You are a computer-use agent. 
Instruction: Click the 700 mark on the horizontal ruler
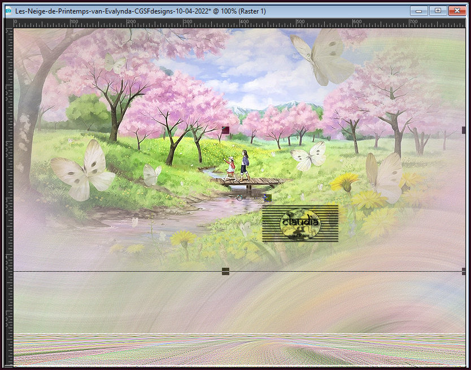pos(413,21)
